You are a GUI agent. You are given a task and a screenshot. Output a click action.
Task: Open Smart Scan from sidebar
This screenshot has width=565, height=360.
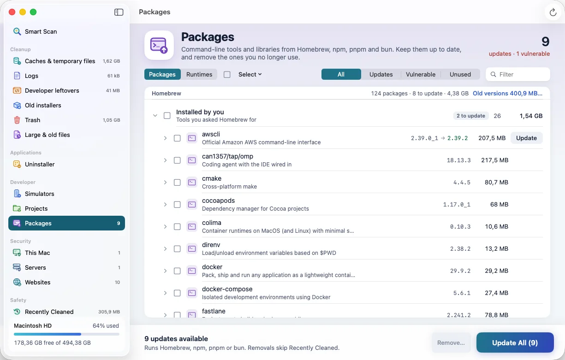point(66,31)
